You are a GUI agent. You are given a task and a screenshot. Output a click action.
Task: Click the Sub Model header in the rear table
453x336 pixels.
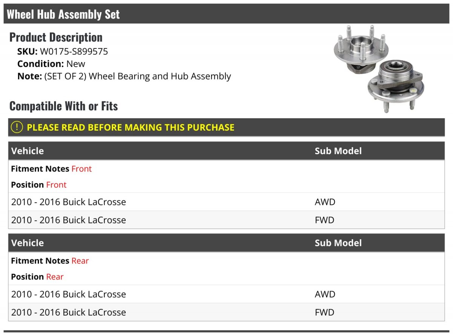click(x=338, y=243)
